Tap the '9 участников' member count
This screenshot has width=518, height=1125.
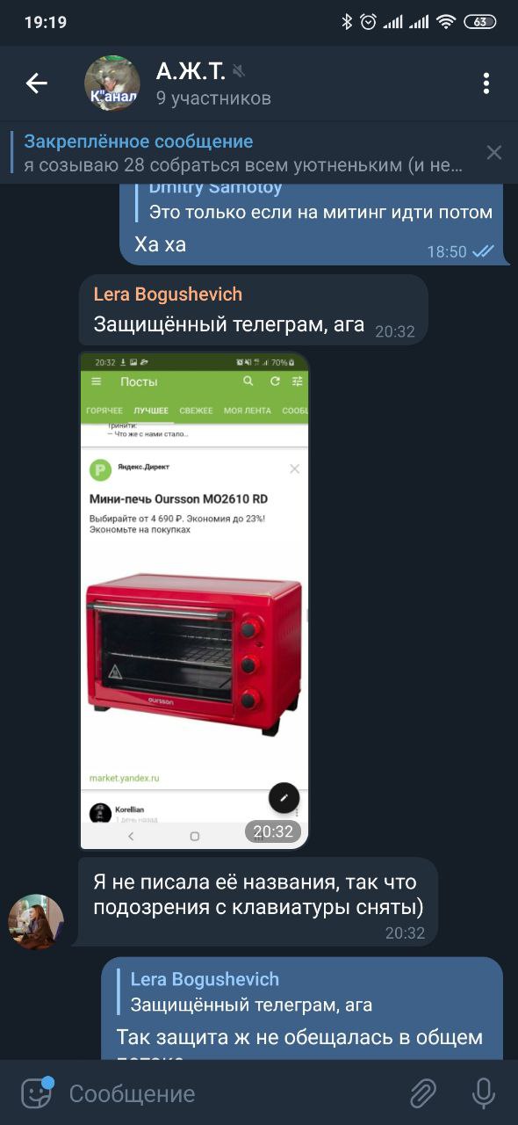tap(213, 98)
